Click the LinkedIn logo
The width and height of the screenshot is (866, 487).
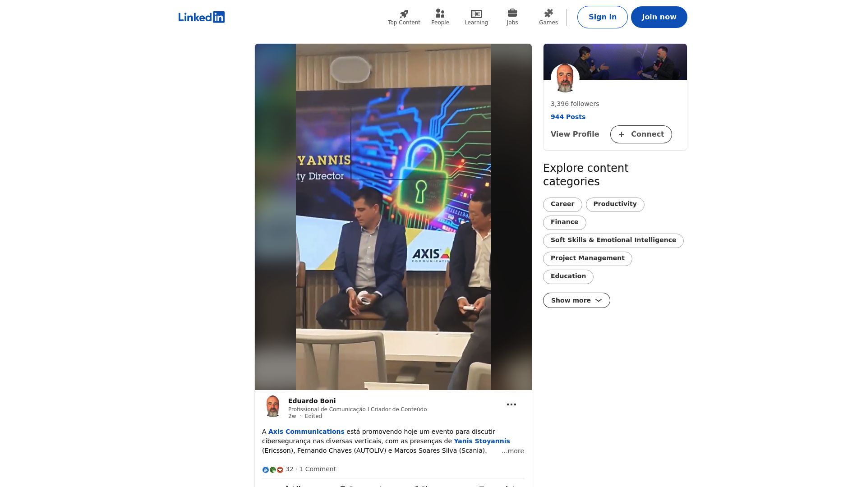pyautogui.click(x=201, y=17)
